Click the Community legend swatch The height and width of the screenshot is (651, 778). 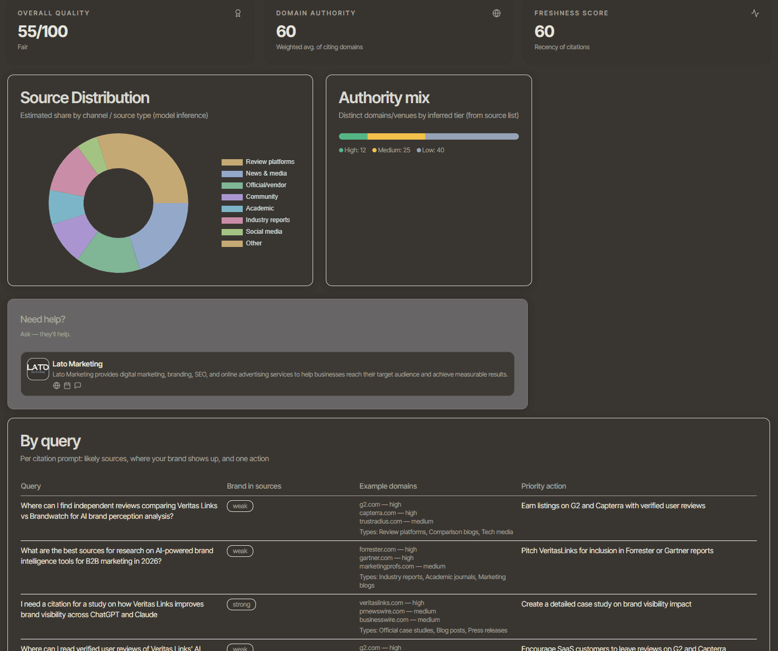pyautogui.click(x=232, y=197)
